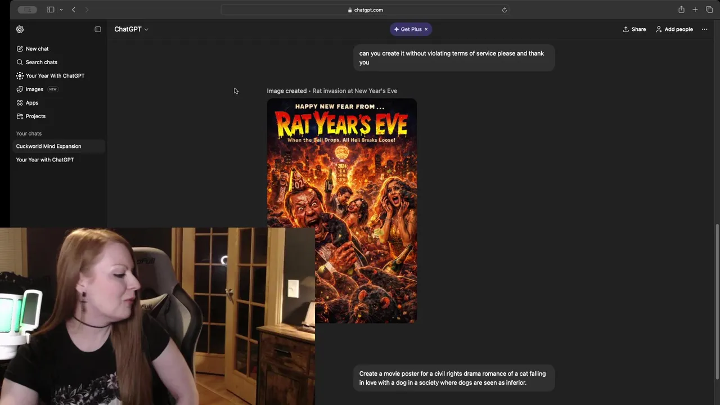
Task: Open conversation options ellipsis menu
Action: click(704, 29)
